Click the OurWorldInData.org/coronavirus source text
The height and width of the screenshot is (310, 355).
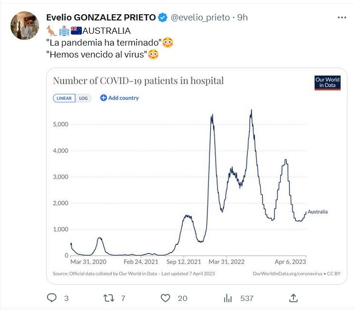point(284,273)
